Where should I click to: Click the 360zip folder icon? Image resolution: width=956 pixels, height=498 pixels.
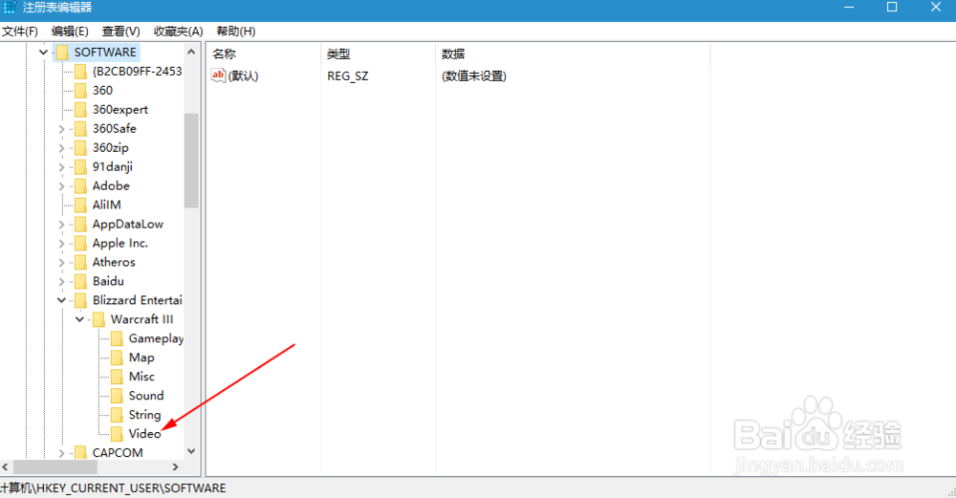tap(80, 147)
